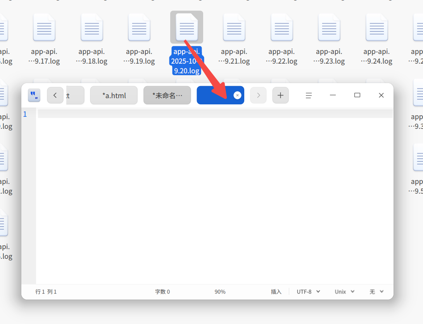This screenshot has height=324, width=423.
Task: Switch to the *未命名… tab
Action: point(167,95)
